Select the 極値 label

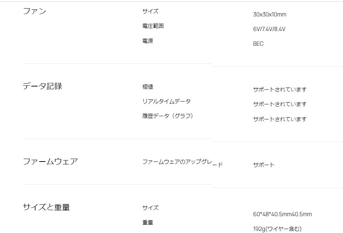pyautogui.click(x=148, y=86)
